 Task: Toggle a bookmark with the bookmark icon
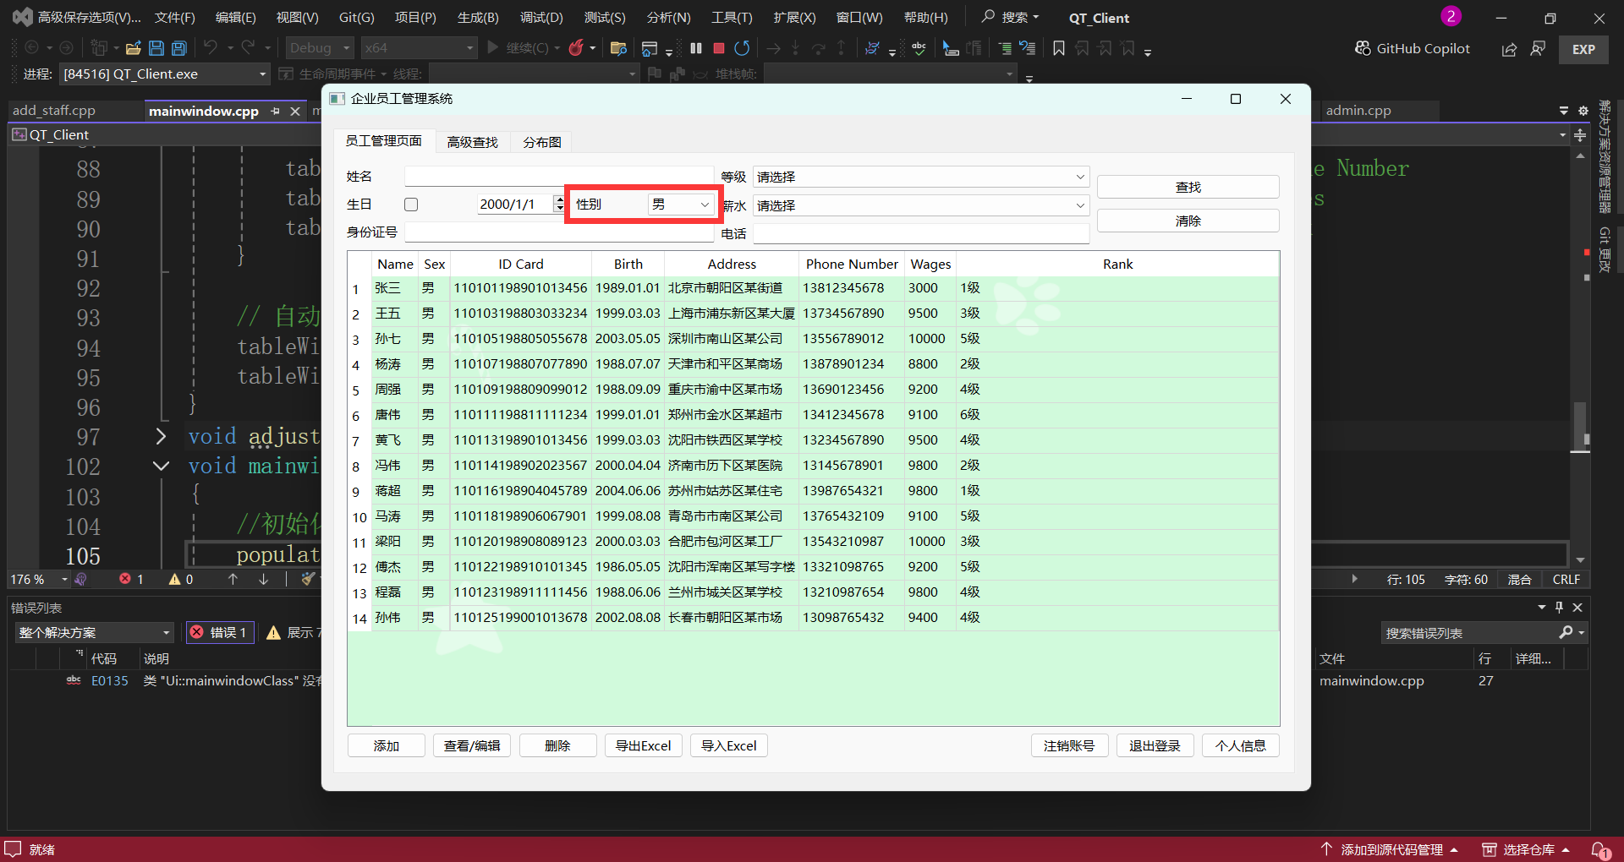pyautogui.click(x=1058, y=48)
